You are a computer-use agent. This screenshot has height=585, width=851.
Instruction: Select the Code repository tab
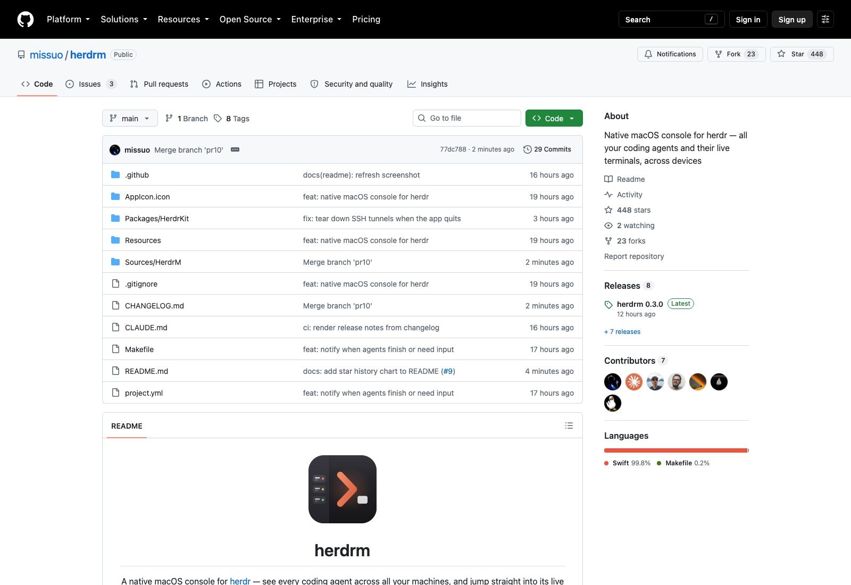point(37,84)
